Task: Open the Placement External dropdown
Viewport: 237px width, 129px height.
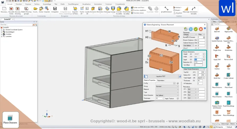Action: pos(190,34)
